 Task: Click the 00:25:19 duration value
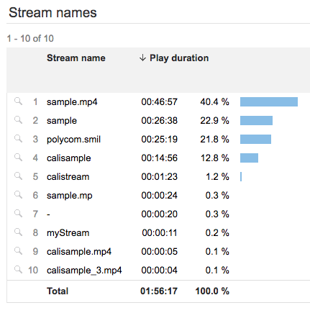159,139
